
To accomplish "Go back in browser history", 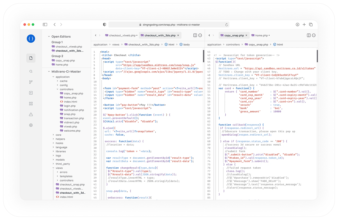I will click(x=54, y=25).
